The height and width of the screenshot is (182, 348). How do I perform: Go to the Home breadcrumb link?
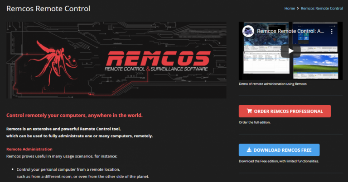coord(290,9)
